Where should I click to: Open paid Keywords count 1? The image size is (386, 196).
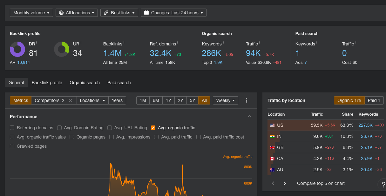pos(297,53)
